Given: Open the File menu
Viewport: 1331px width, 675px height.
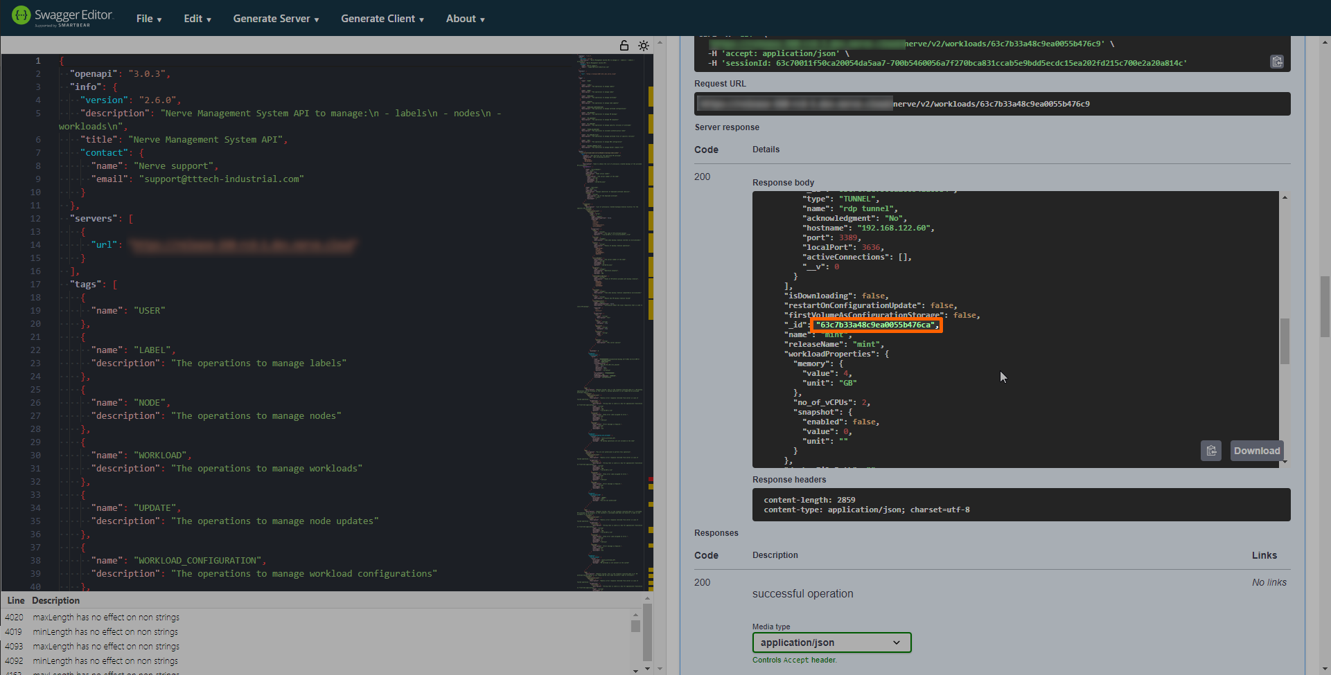Looking at the screenshot, I should coord(148,19).
